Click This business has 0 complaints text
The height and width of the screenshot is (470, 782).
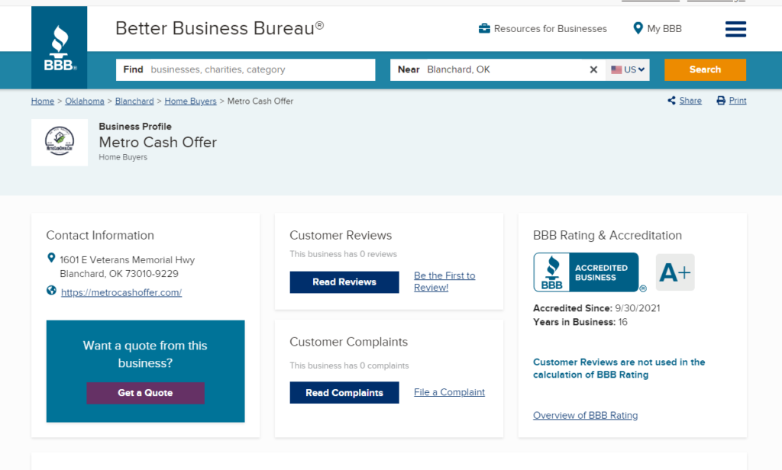pyautogui.click(x=349, y=365)
